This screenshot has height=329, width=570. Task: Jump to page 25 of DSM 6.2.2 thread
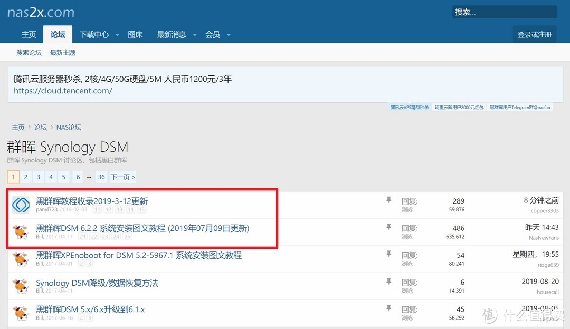point(127,237)
